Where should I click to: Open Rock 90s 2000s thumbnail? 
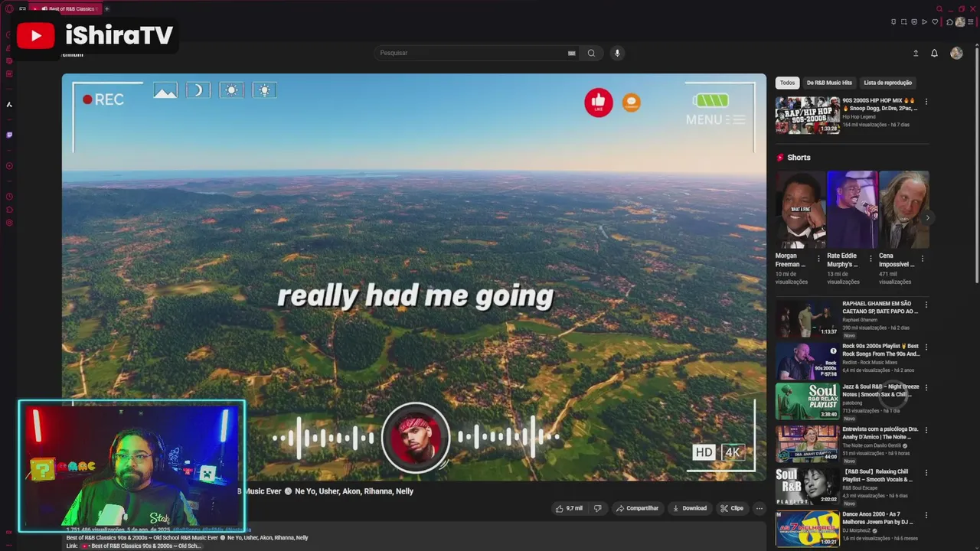pos(807,360)
